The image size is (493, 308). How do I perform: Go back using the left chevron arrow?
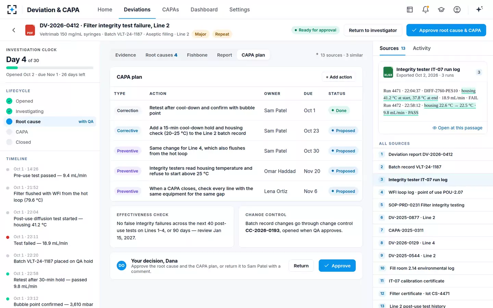(x=14, y=30)
